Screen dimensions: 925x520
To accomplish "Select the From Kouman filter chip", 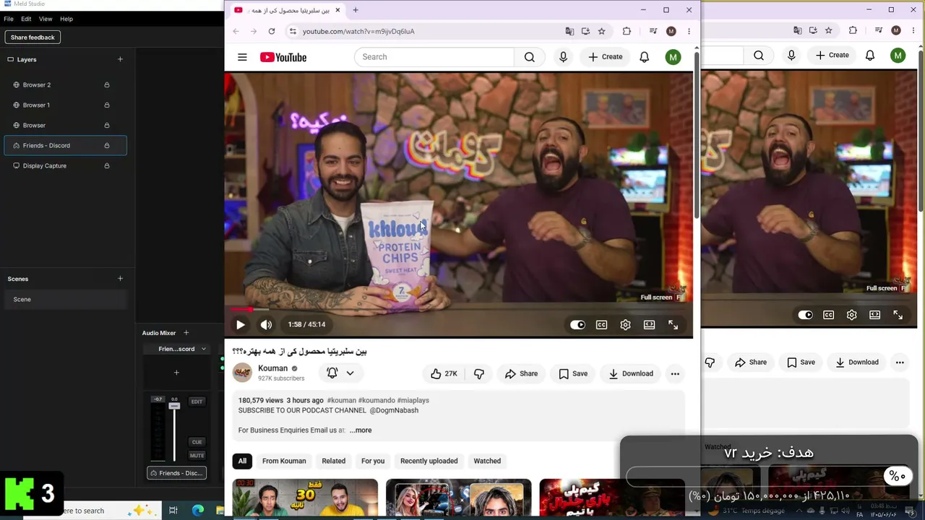I will pos(284,461).
